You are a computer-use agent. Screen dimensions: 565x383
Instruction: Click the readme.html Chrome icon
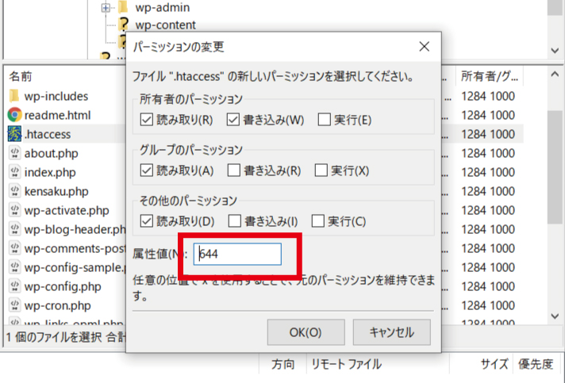(x=14, y=115)
